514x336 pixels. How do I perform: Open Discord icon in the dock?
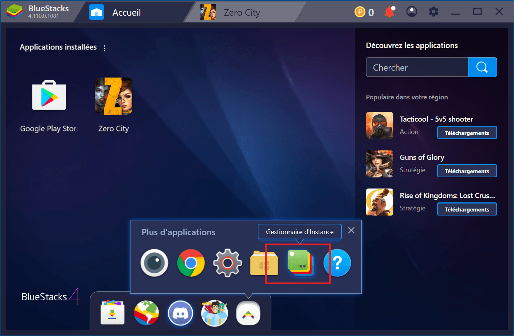(180, 313)
